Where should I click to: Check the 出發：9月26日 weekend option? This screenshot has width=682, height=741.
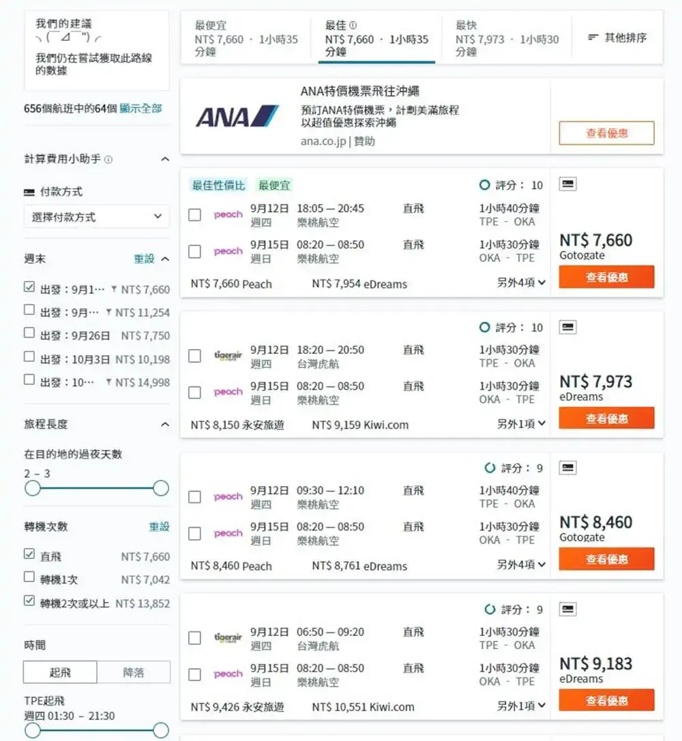point(29,333)
